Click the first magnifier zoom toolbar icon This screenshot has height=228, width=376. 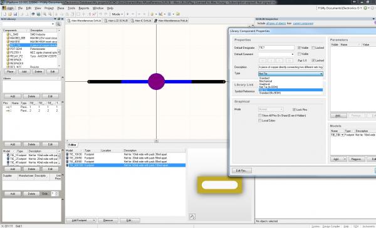tap(45, 14)
